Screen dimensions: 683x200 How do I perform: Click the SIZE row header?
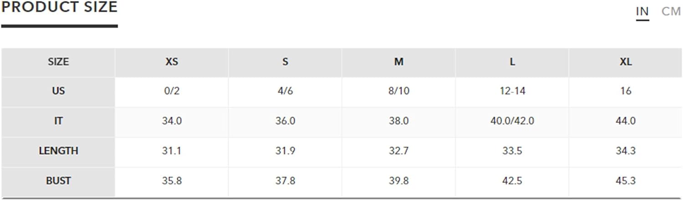coord(58,62)
